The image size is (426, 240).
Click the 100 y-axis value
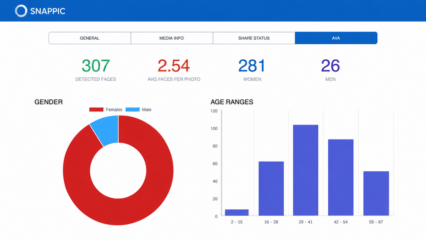coord(214,129)
